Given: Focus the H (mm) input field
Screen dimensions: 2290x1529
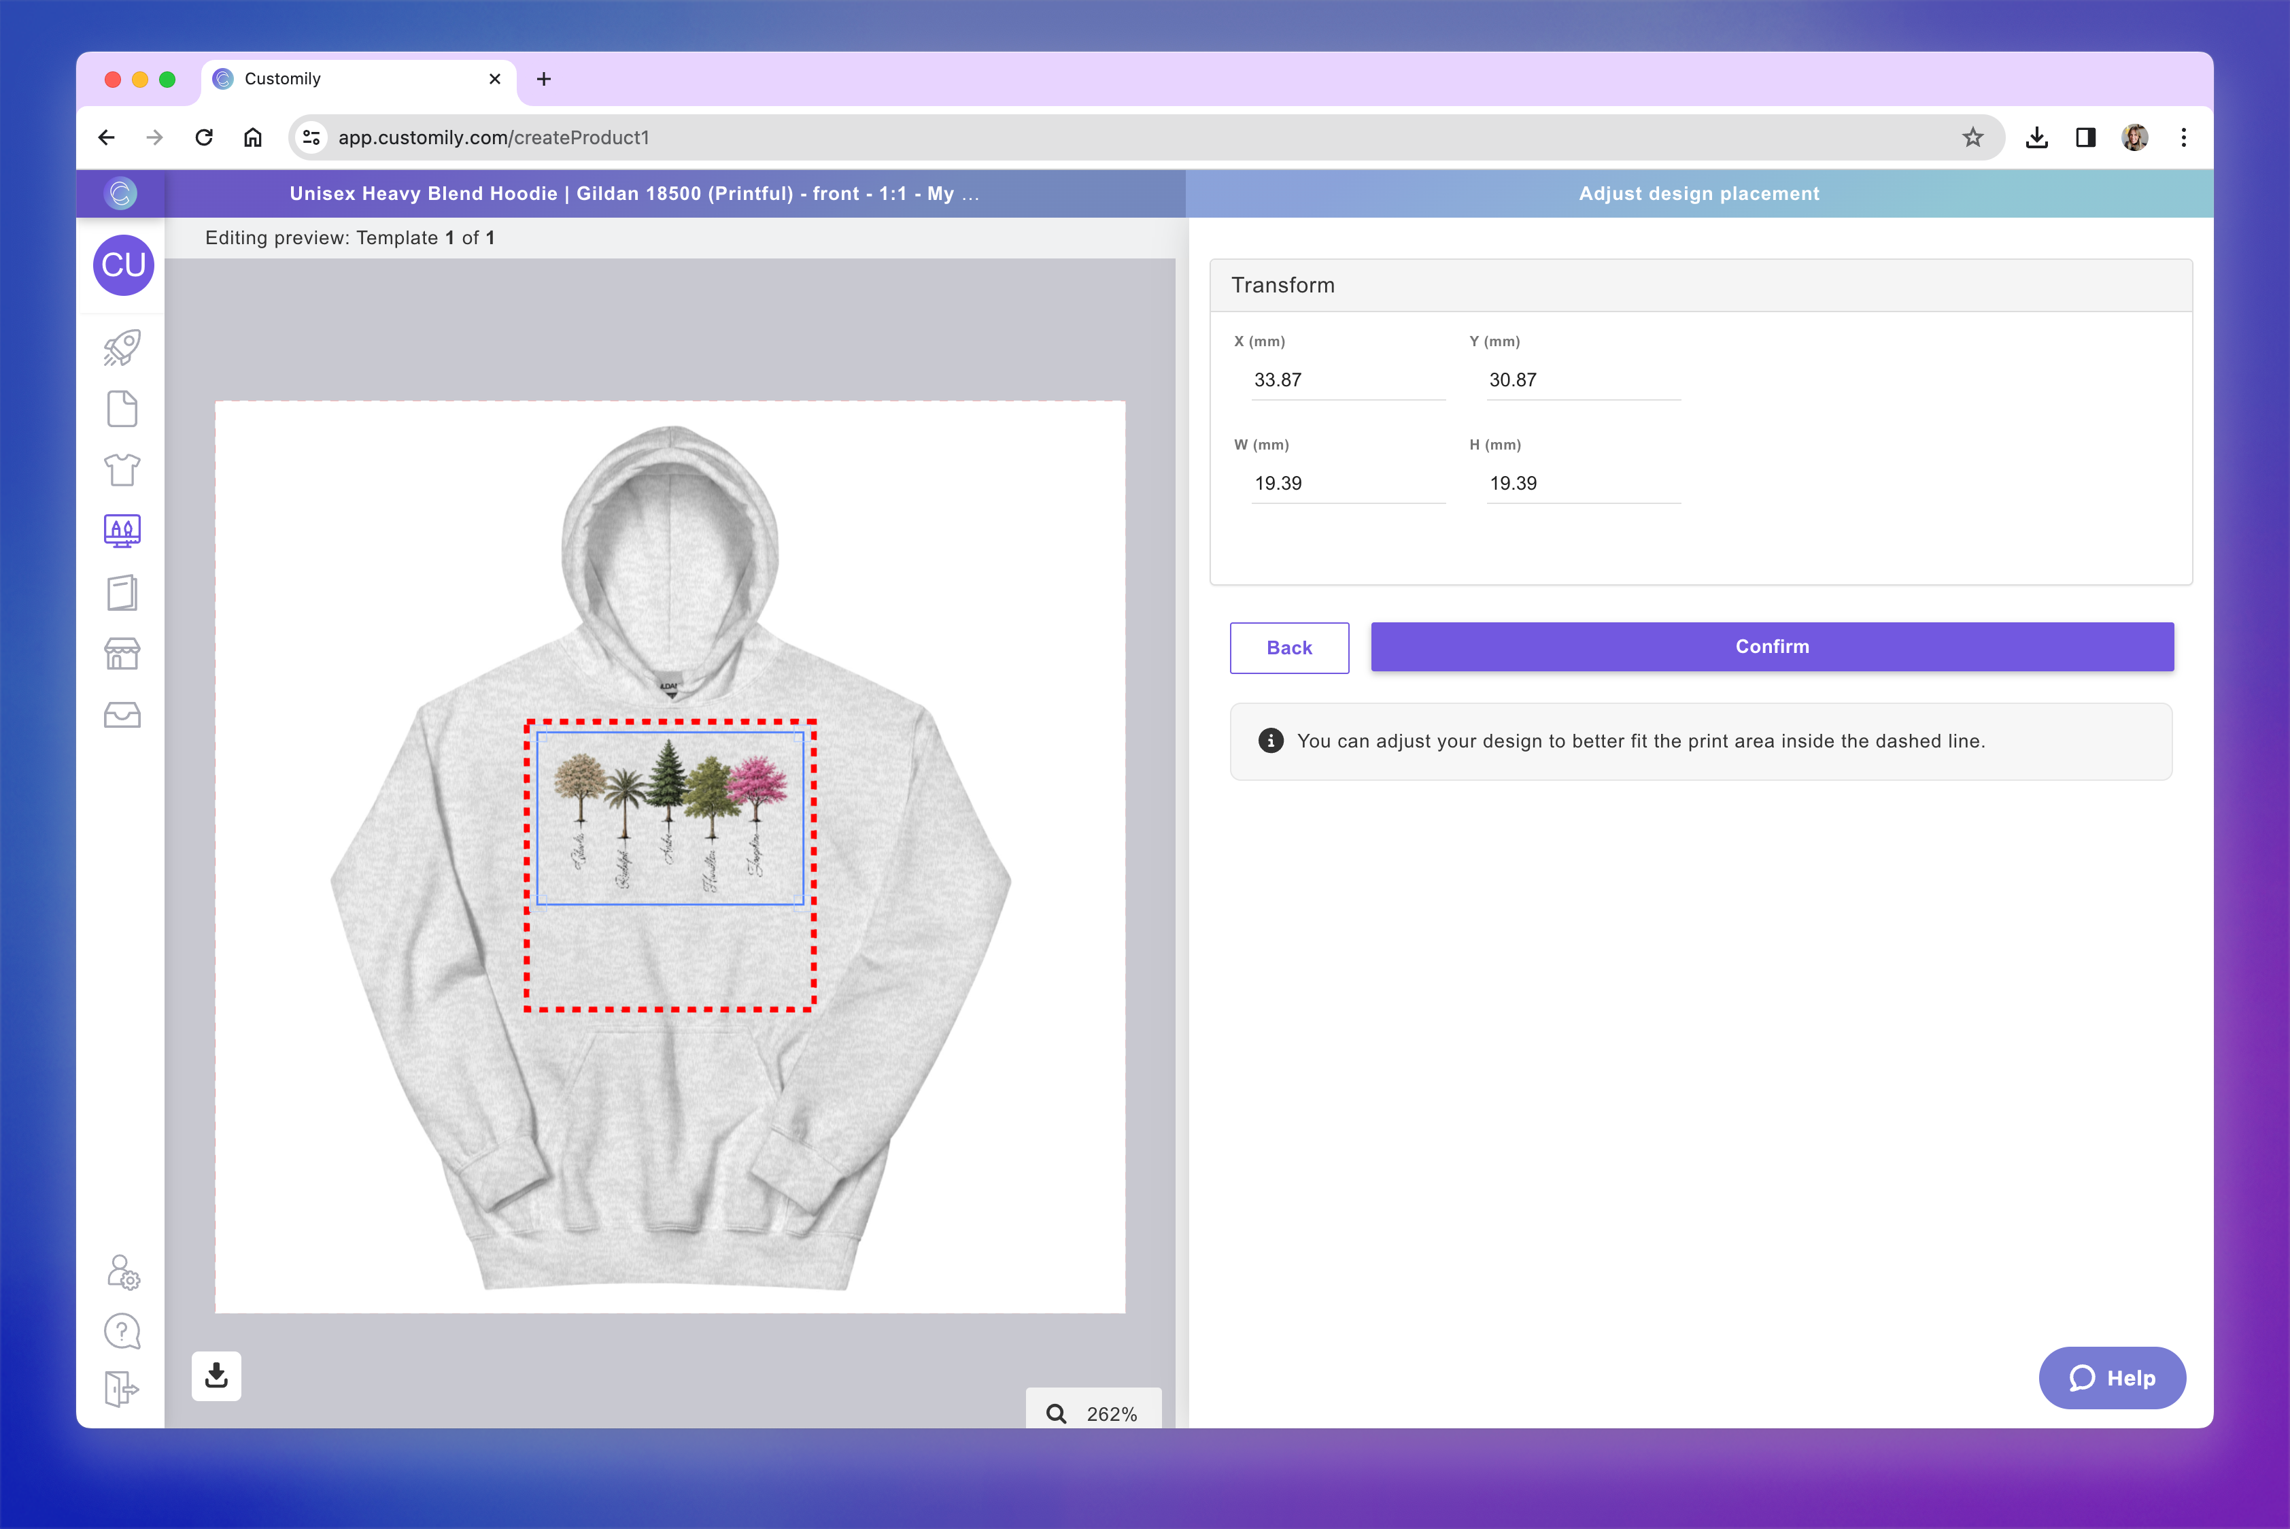Looking at the screenshot, I should tap(1582, 484).
